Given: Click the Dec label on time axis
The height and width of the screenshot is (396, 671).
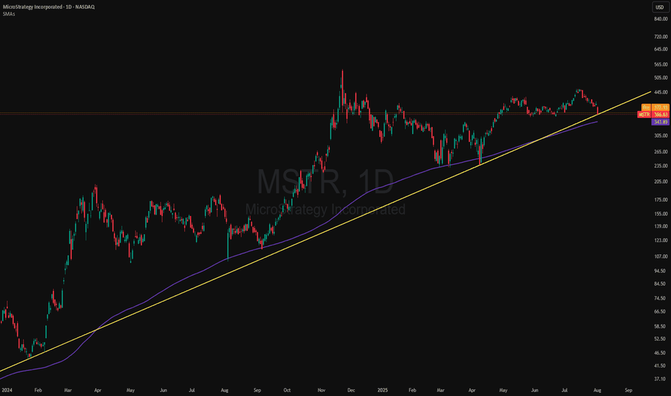Looking at the screenshot, I should click(x=351, y=390).
